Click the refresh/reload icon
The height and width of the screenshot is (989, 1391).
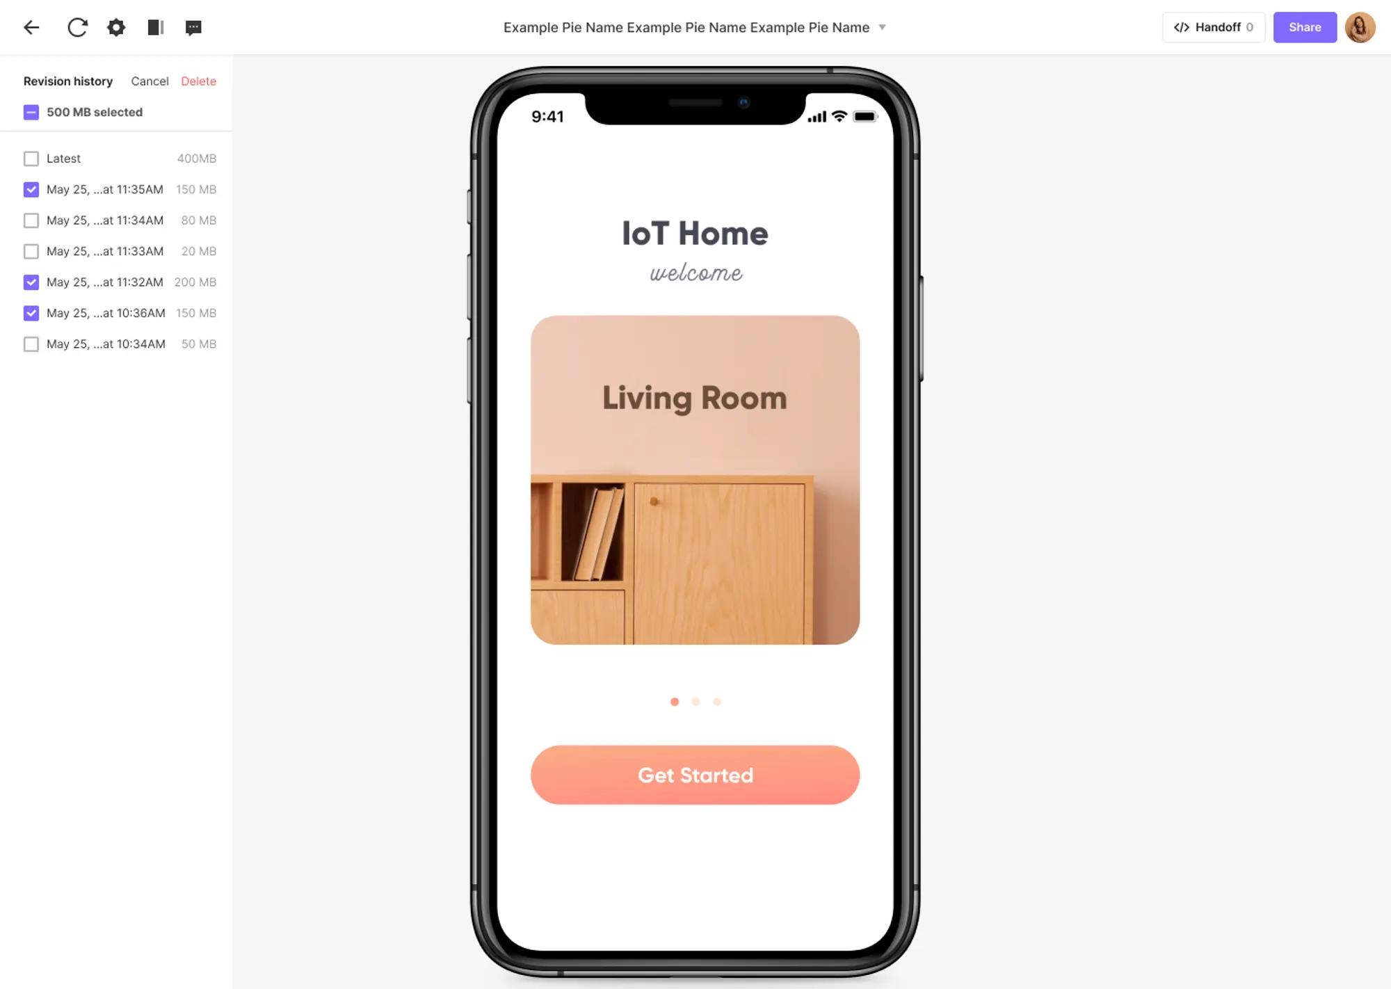[x=76, y=26]
